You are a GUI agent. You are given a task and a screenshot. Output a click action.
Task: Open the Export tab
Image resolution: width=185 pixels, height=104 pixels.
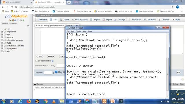[x=95, y=20]
